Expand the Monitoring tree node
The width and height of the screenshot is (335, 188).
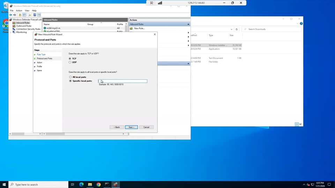(11, 32)
